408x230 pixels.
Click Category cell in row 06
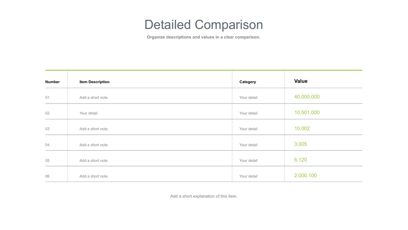[248, 176]
